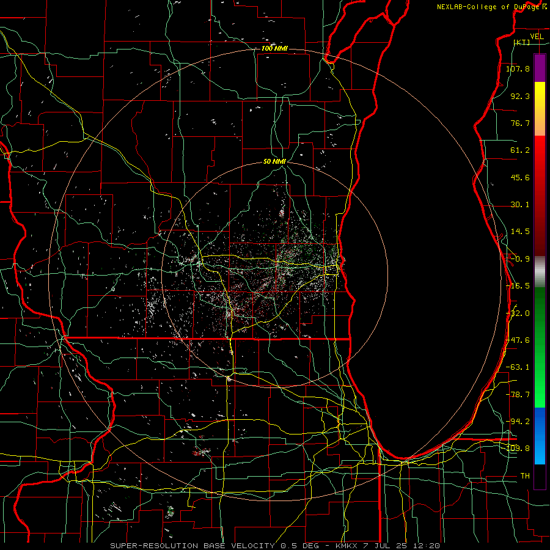Click the 0.5 DEG elevation text in the caption
Screen dimensions: 550x550
299,546
